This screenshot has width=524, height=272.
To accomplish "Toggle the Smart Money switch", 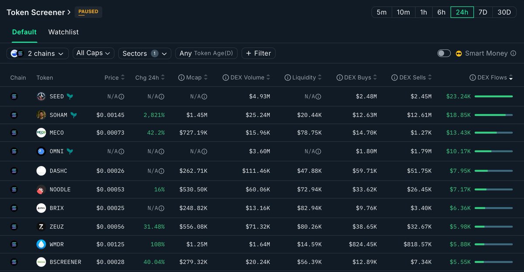I will coord(444,53).
